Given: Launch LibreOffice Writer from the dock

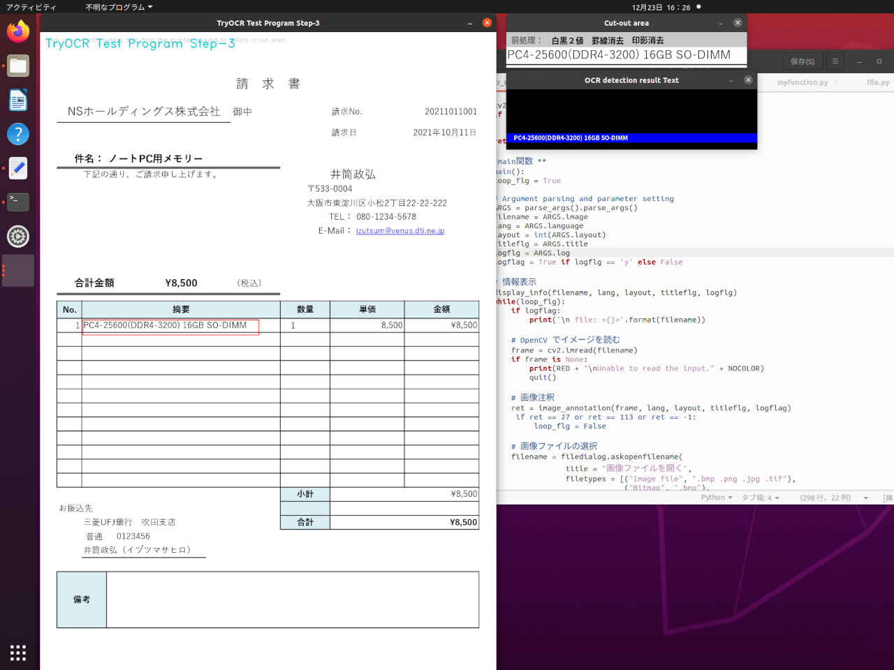Looking at the screenshot, I should click(x=18, y=100).
